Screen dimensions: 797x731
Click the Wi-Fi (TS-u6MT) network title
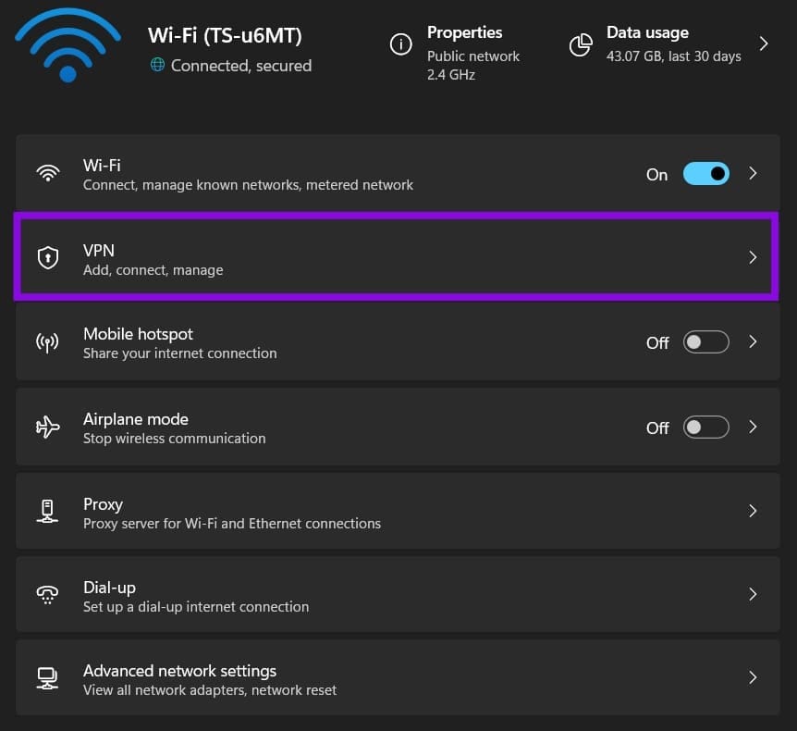tap(225, 35)
